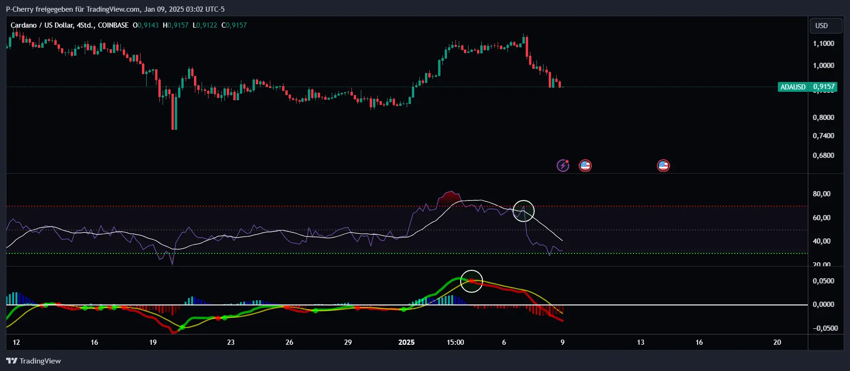Viewport: 850px width, 371px height.
Task: Click date 20 on the time axis
Action: pos(777,342)
